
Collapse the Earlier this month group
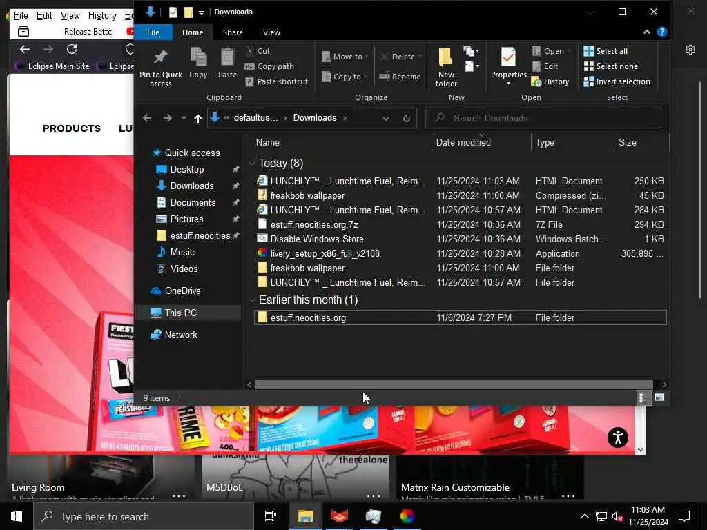click(251, 300)
